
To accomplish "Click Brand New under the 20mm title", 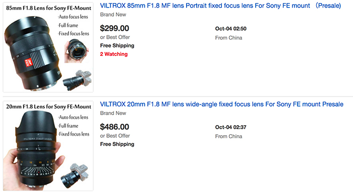I will 113,113.
